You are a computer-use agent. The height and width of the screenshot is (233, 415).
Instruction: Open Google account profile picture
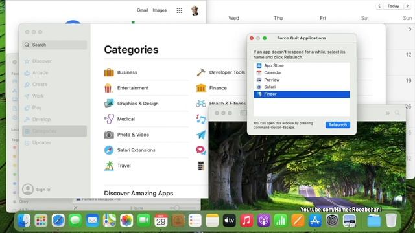(195, 10)
